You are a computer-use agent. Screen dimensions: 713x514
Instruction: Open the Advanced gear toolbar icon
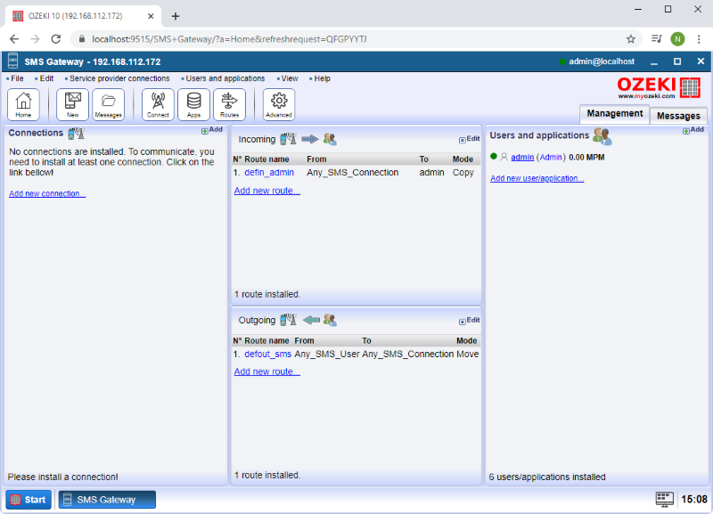279,104
